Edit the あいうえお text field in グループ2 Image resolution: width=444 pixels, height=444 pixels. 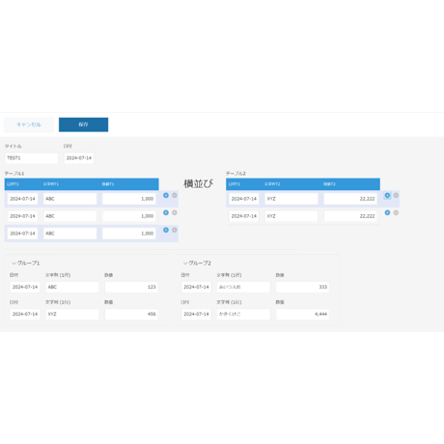tap(243, 287)
